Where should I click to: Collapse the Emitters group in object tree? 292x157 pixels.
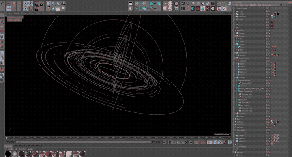point(235,44)
